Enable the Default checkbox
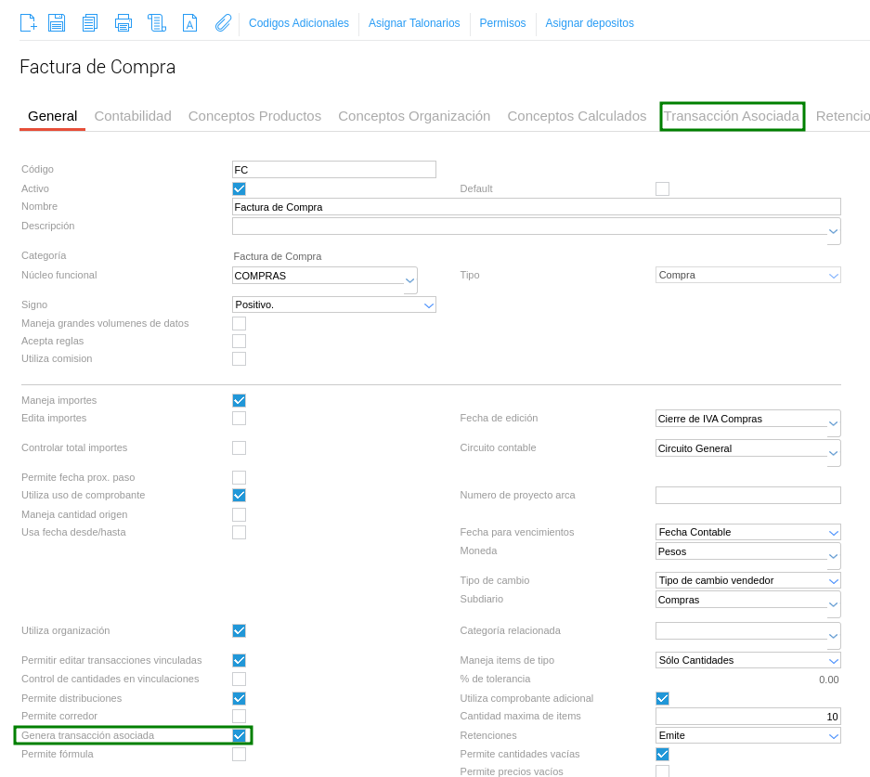Image resolution: width=870 pixels, height=777 pixels. [x=662, y=188]
